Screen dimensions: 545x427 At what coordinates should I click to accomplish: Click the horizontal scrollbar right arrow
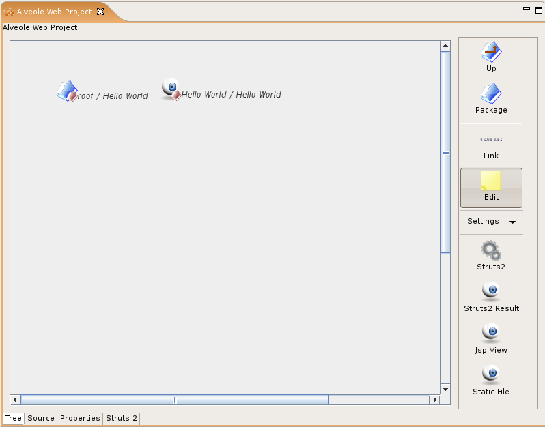tap(434, 400)
